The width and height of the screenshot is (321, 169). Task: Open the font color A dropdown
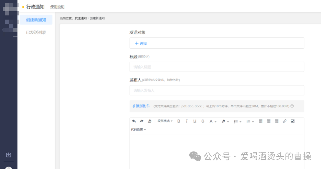pos(213,122)
